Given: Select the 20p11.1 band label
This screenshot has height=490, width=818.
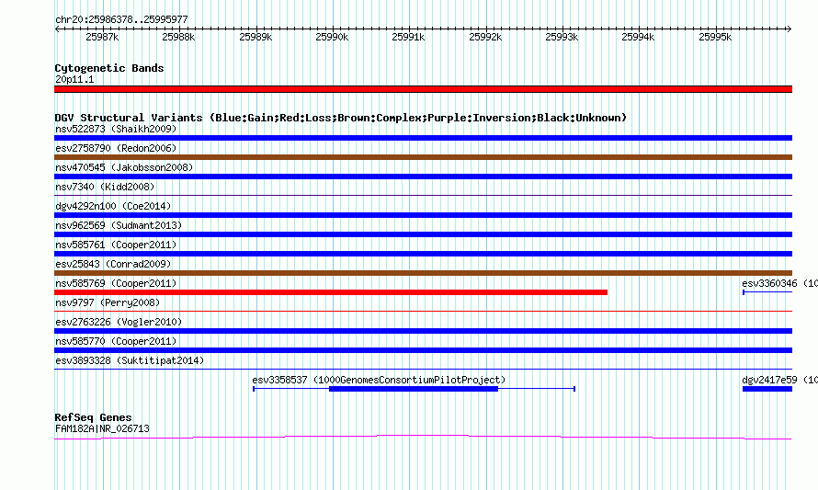Looking at the screenshot, I should [74, 79].
